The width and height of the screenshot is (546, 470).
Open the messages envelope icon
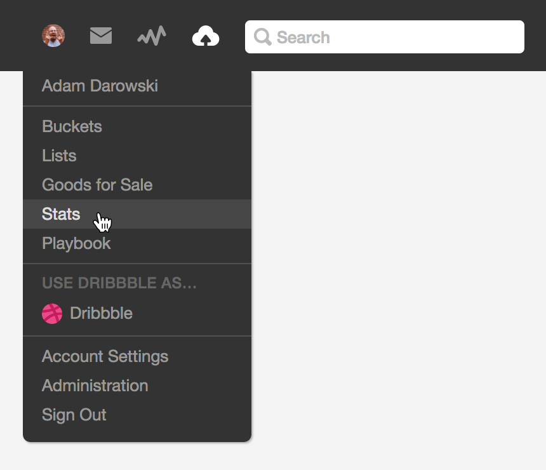pos(101,36)
